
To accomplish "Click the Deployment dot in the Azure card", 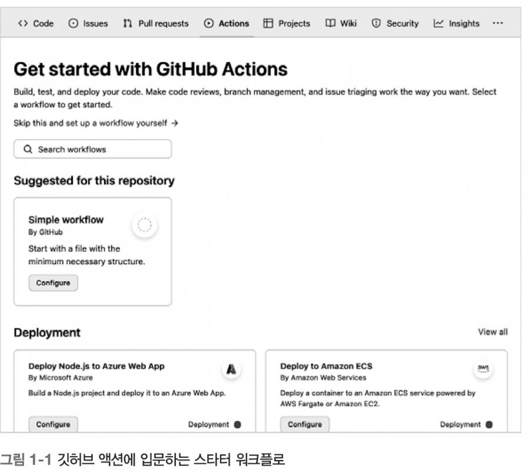I will pyautogui.click(x=237, y=424).
